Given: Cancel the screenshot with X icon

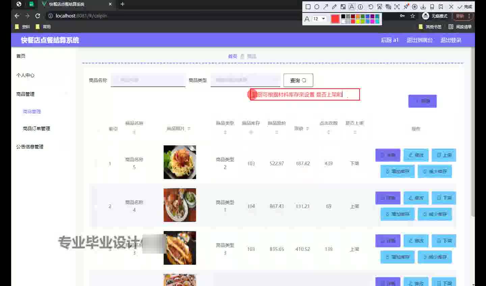Looking at the screenshot, I should click(451, 7).
